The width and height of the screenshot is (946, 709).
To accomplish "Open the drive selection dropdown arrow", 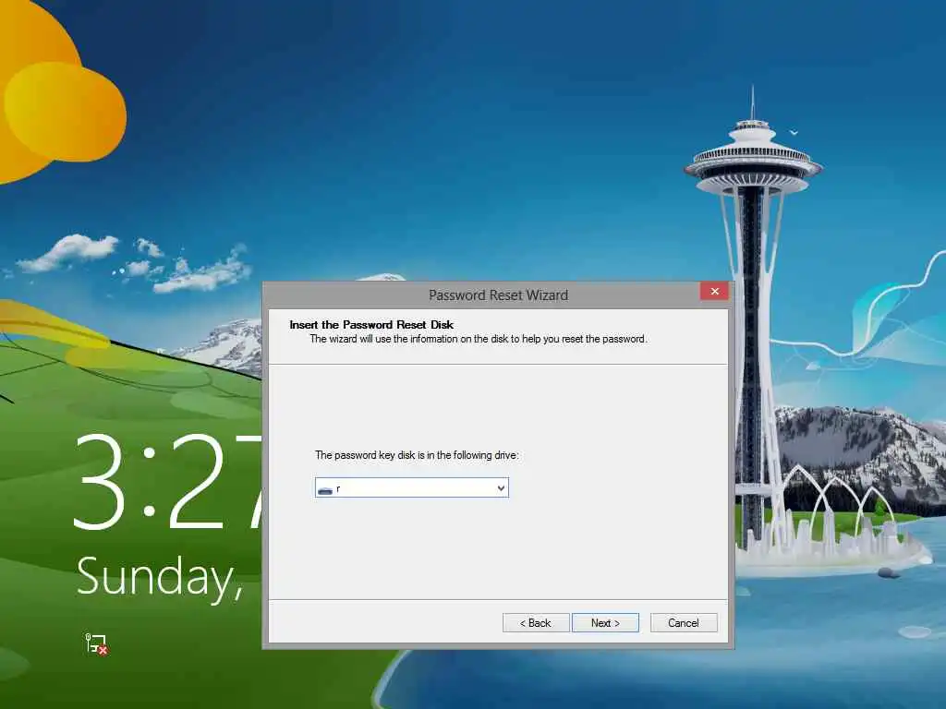I will click(501, 487).
